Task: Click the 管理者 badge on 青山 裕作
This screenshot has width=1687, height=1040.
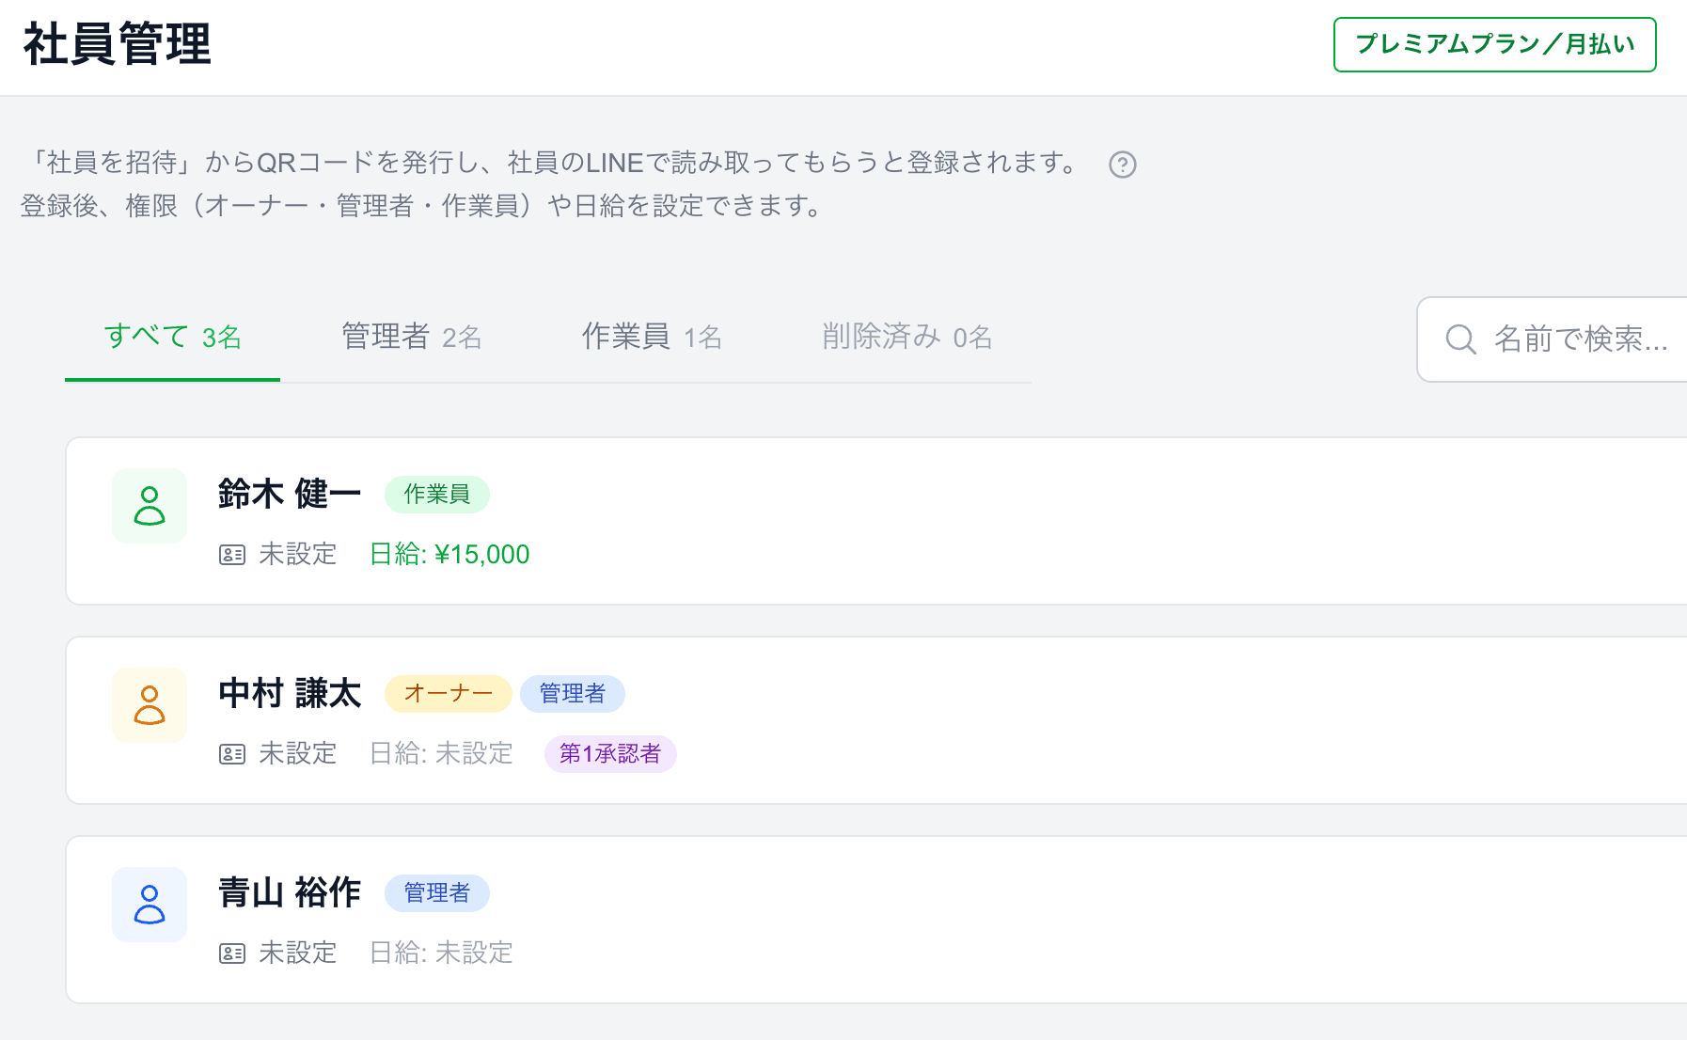Action: (x=437, y=893)
